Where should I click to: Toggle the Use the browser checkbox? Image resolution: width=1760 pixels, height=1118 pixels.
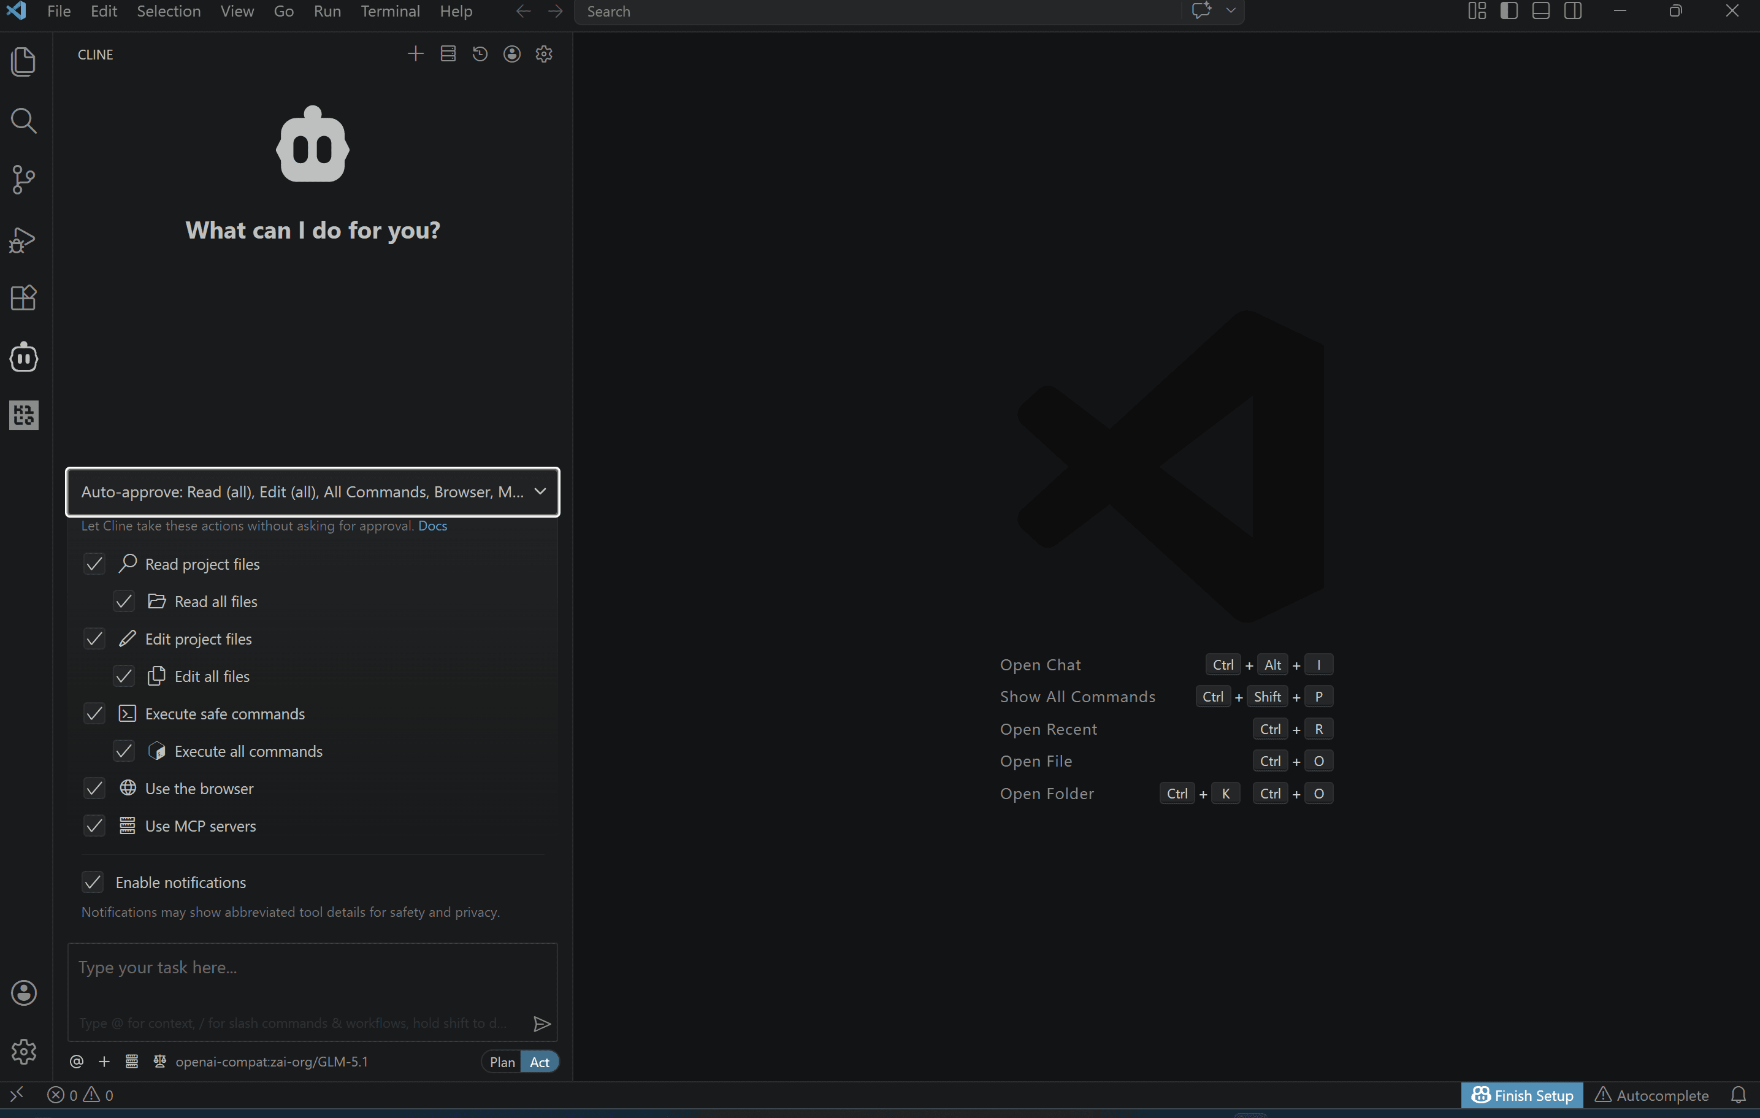pyautogui.click(x=94, y=789)
